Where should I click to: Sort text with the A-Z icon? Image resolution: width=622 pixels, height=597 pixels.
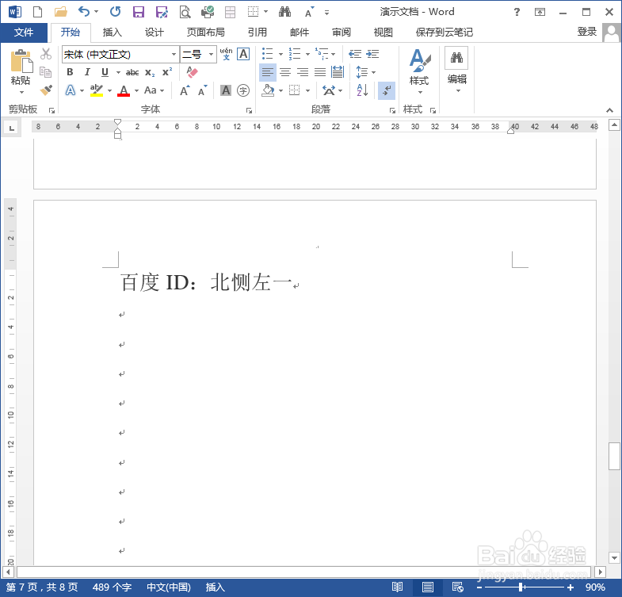[x=363, y=90]
